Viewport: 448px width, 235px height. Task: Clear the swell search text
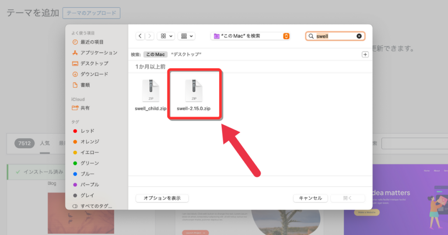(x=359, y=36)
